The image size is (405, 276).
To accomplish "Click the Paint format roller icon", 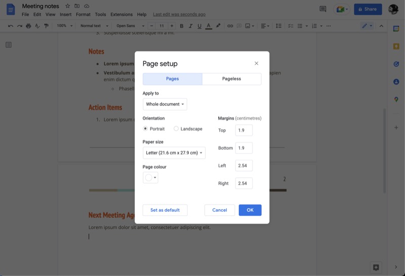I will coord(47,26).
